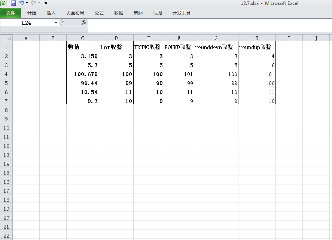Select column G header

click(x=216, y=38)
